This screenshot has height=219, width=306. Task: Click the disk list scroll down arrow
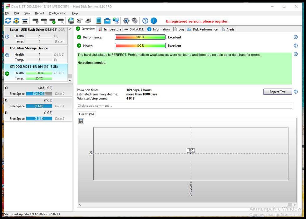[x=70, y=80]
